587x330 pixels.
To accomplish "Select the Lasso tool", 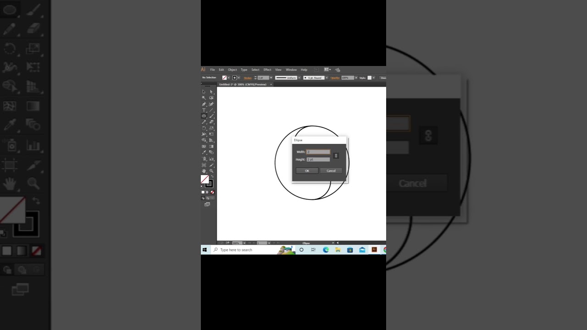I will point(211,98).
